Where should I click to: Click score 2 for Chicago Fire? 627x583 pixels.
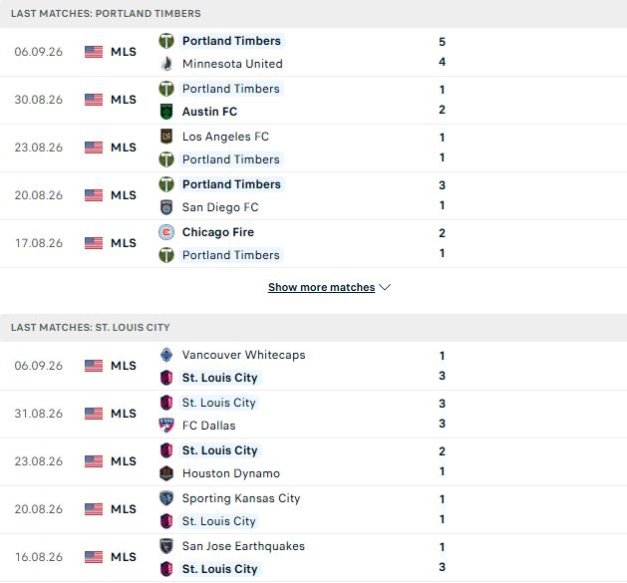[442, 233]
